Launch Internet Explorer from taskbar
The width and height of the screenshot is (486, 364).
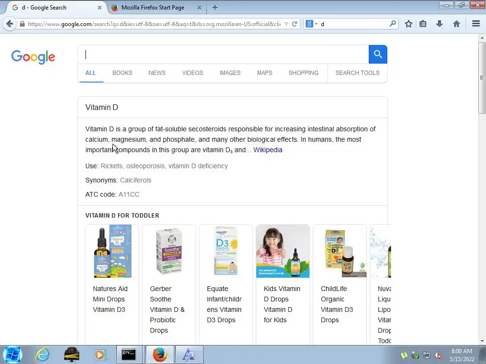click(42, 355)
